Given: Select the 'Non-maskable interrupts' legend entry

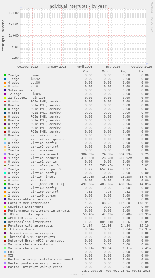Looking at the screenshot, I should pos(30,199).
